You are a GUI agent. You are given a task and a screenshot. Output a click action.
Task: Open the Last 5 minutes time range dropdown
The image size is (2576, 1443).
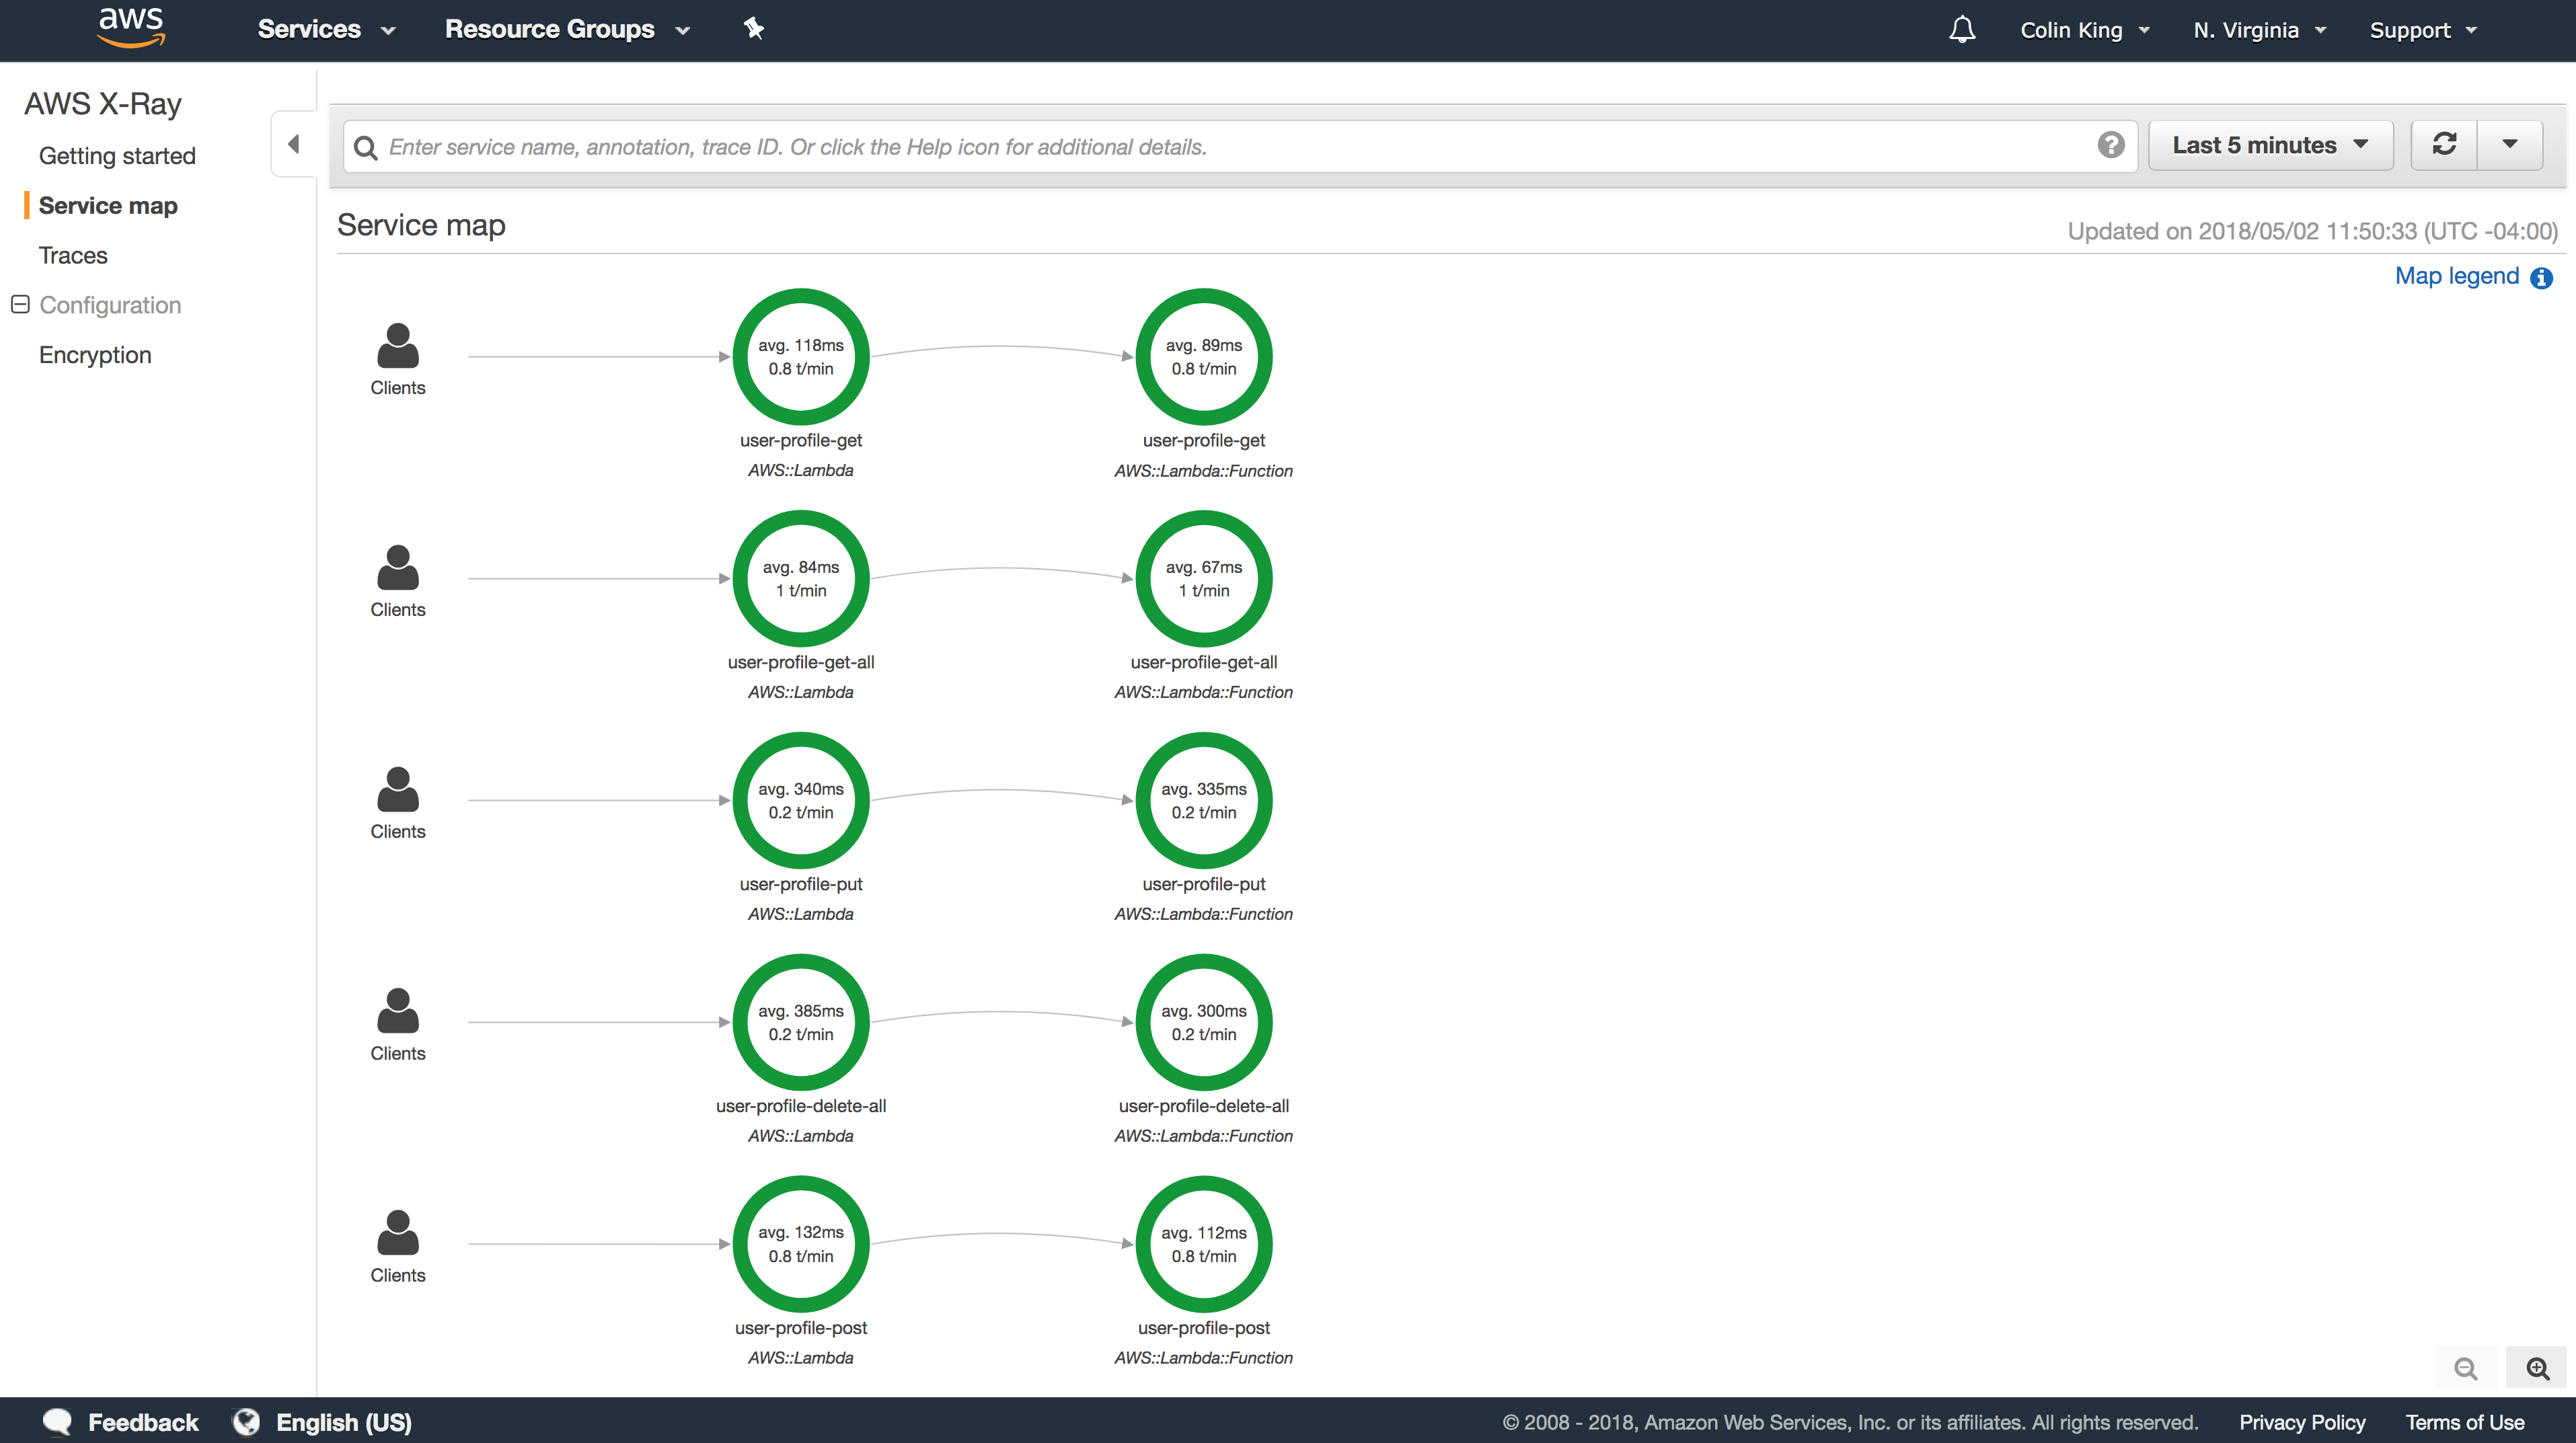click(x=2269, y=146)
